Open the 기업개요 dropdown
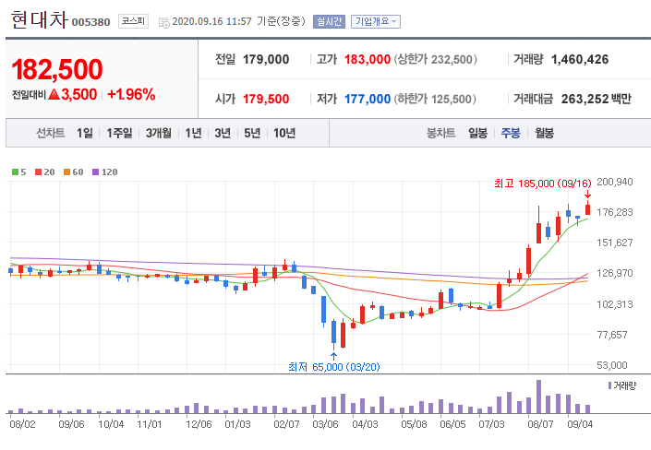Viewport: 651px width, 450px height. point(375,21)
